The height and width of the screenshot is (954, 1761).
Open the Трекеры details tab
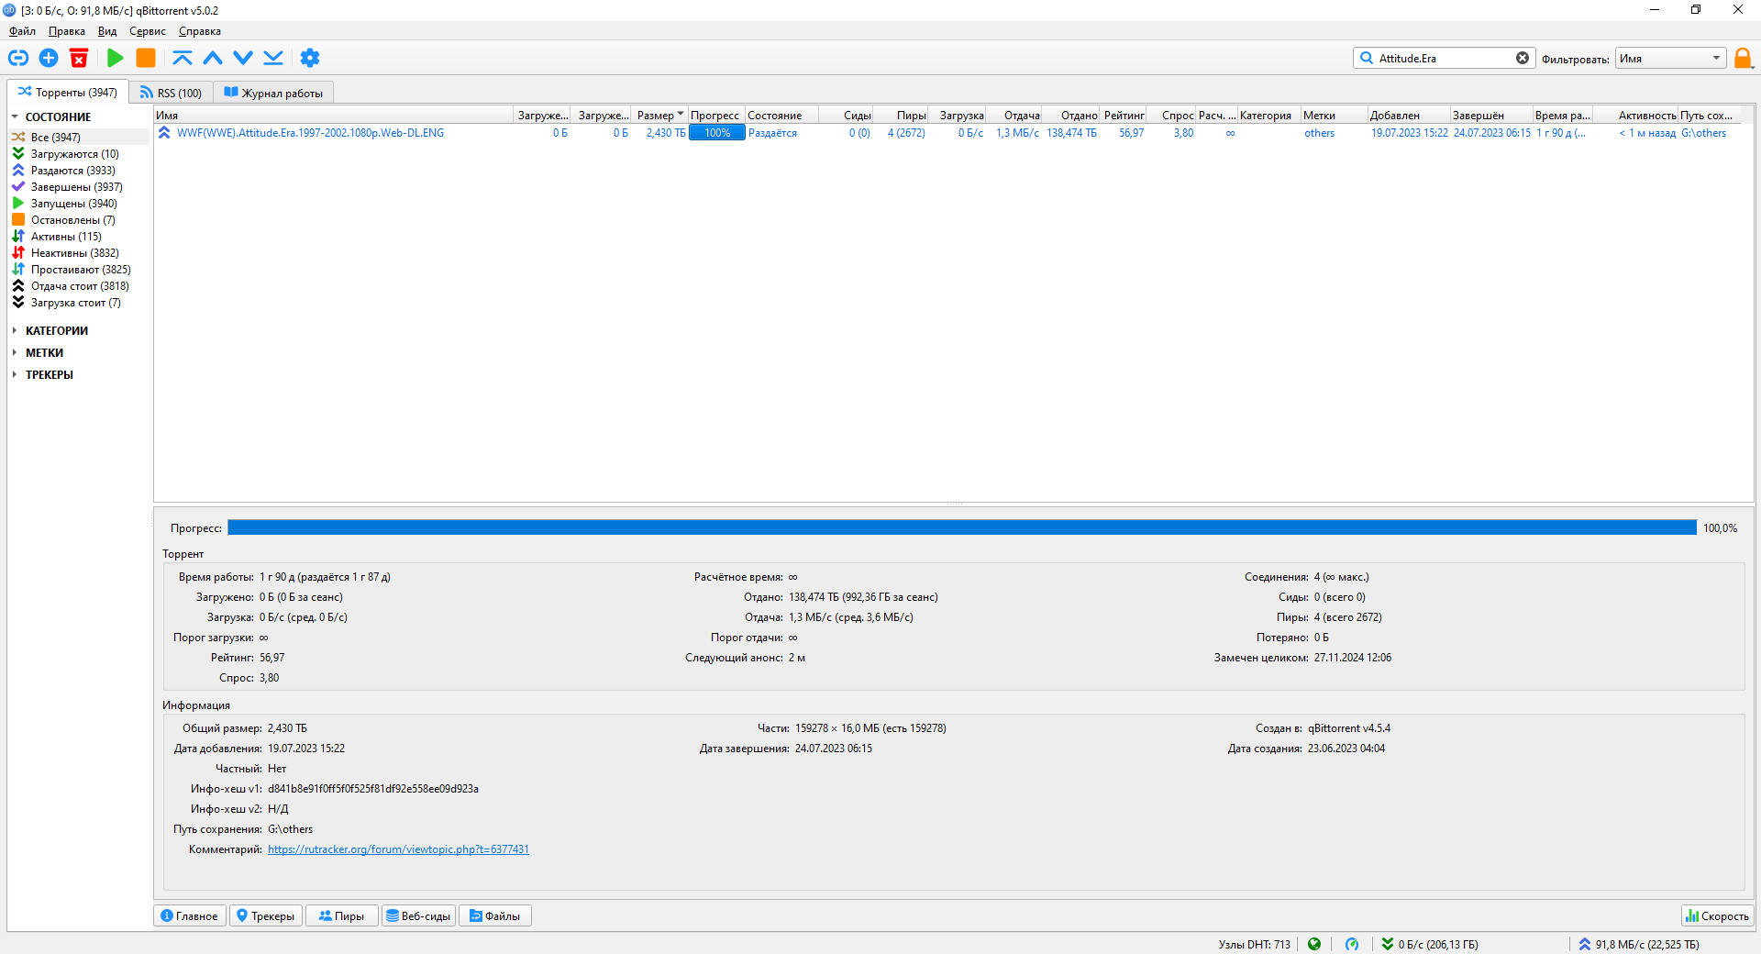(265, 915)
